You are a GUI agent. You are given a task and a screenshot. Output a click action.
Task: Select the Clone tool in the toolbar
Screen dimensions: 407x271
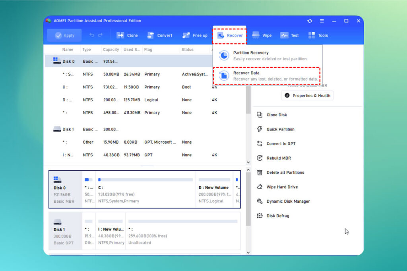[x=127, y=35]
